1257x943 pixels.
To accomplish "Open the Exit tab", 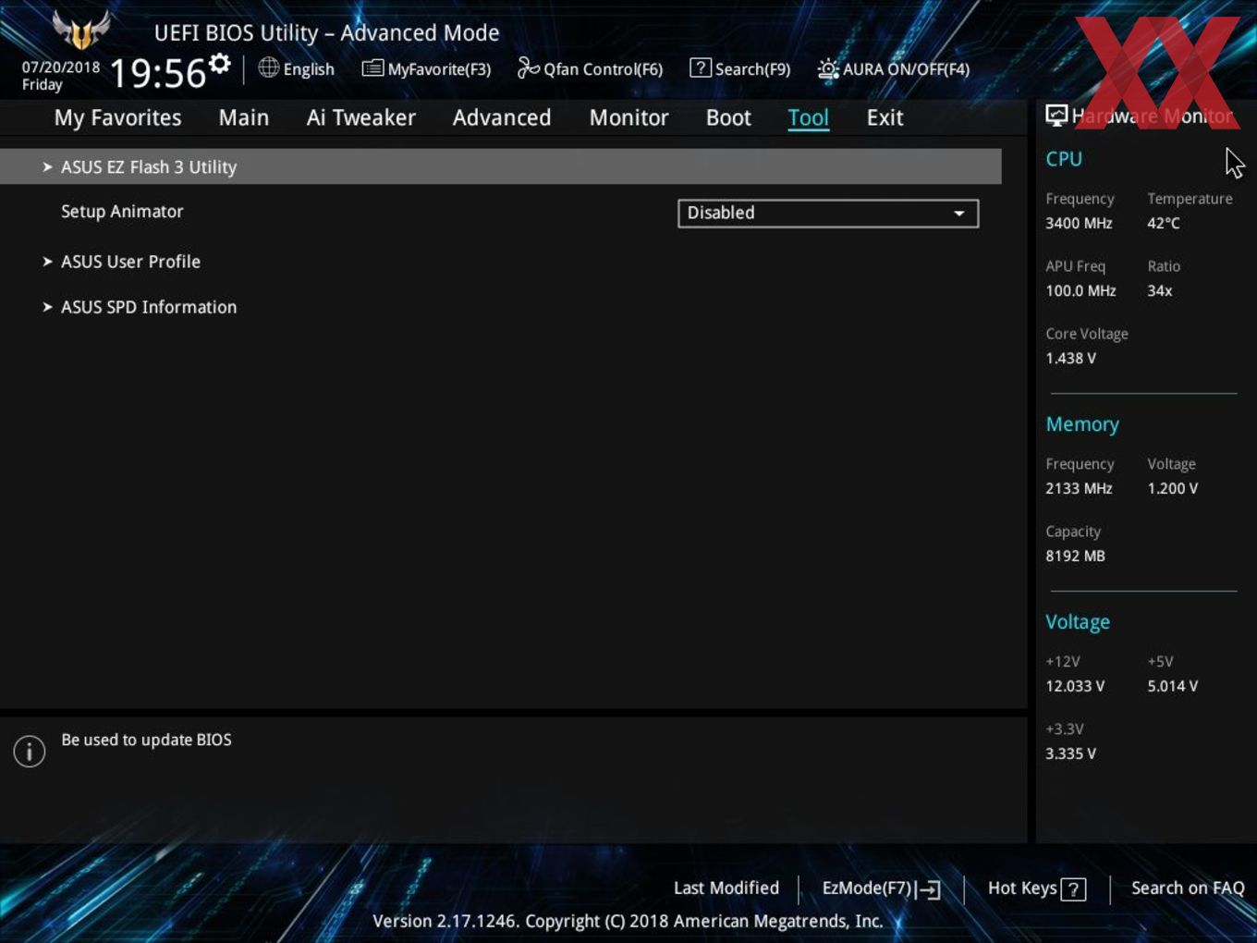I will (x=885, y=118).
